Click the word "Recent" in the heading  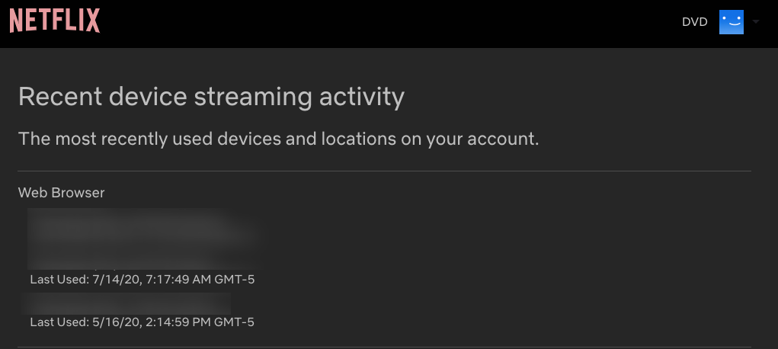tap(56, 98)
